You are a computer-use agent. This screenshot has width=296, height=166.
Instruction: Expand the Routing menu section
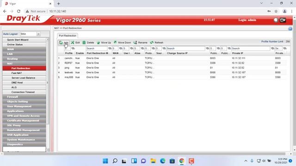click(24, 59)
